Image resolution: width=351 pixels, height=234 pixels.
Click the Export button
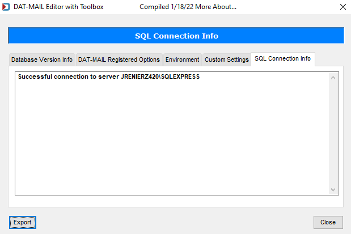[x=22, y=222]
